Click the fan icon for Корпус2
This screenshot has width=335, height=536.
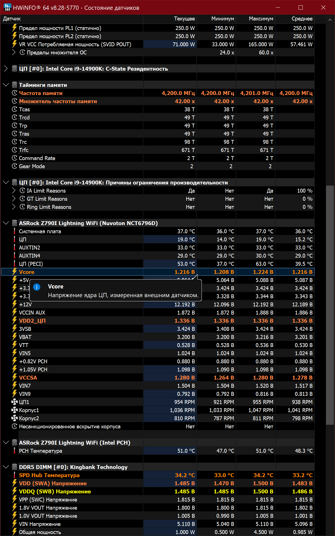pyautogui.click(x=15, y=418)
